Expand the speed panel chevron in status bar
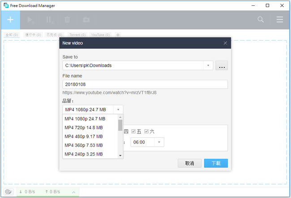Viewport: 291px width, 198px height. coord(74,192)
